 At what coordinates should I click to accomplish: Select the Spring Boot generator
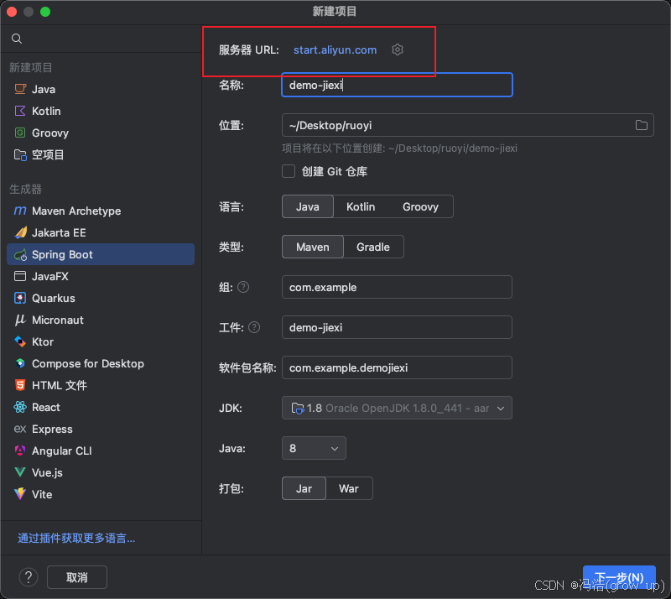click(x=101, y=254)
